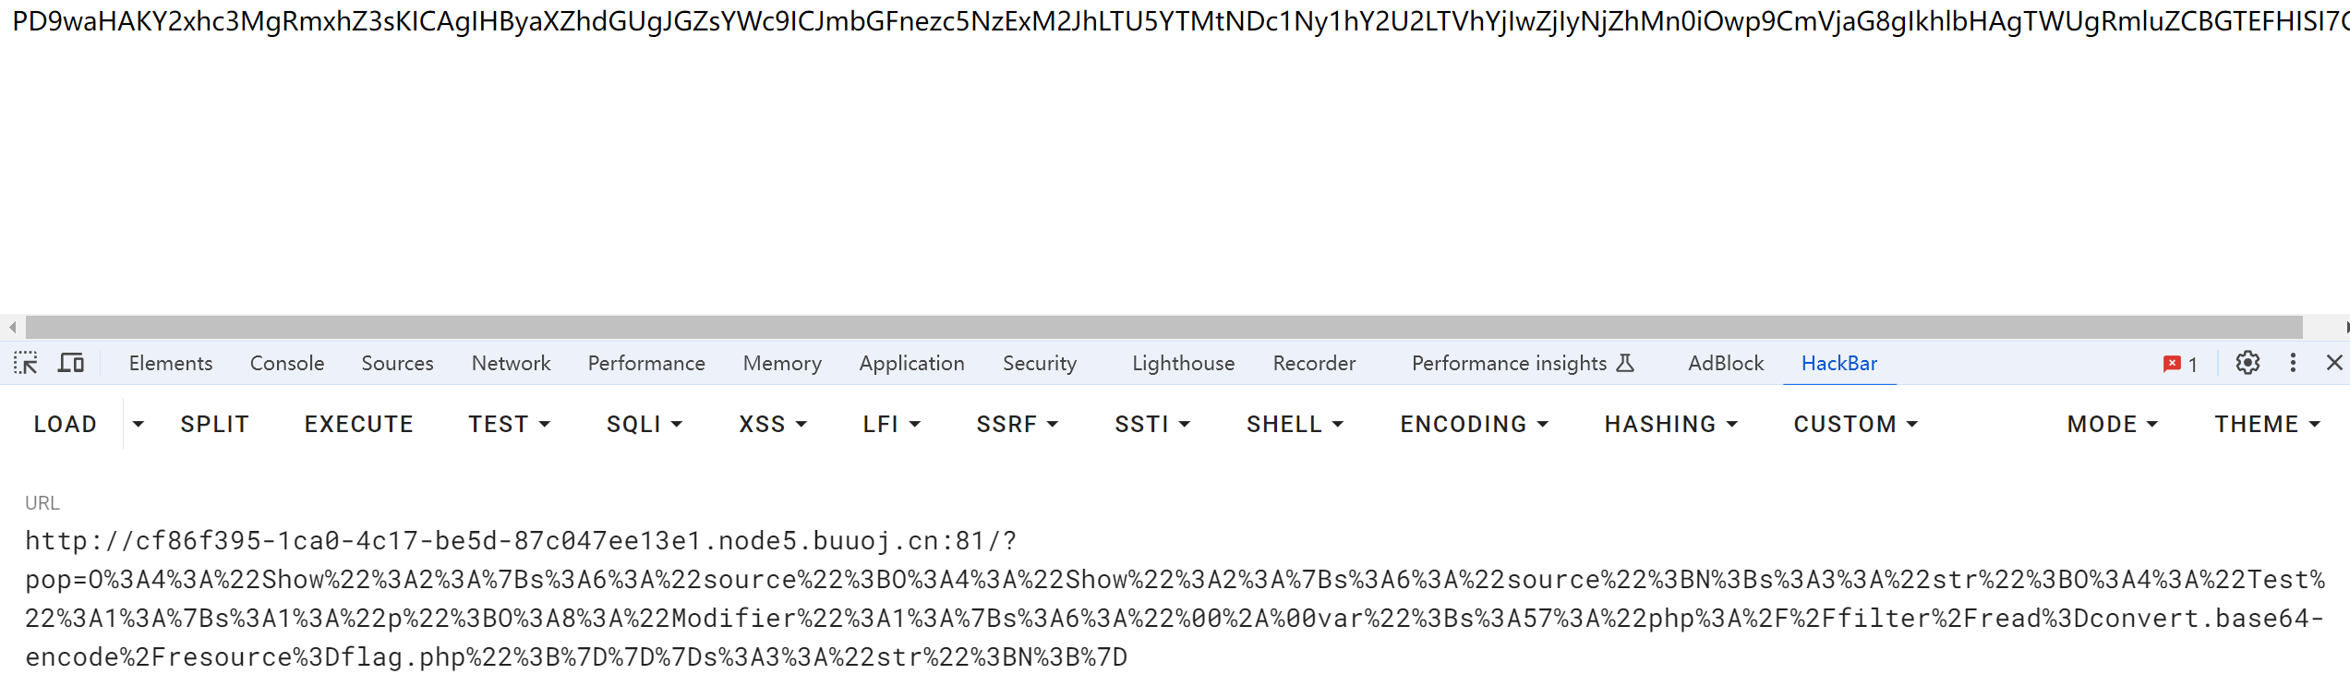
Task: Click the LOAD button
Action: coord(66,424)
